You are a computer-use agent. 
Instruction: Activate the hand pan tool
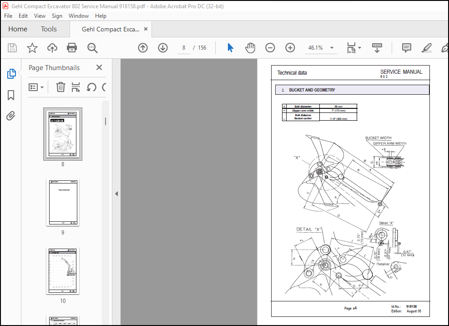click(x=250, y=48)
